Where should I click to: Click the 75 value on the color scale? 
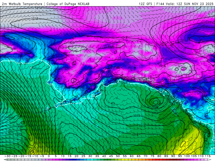152,156
